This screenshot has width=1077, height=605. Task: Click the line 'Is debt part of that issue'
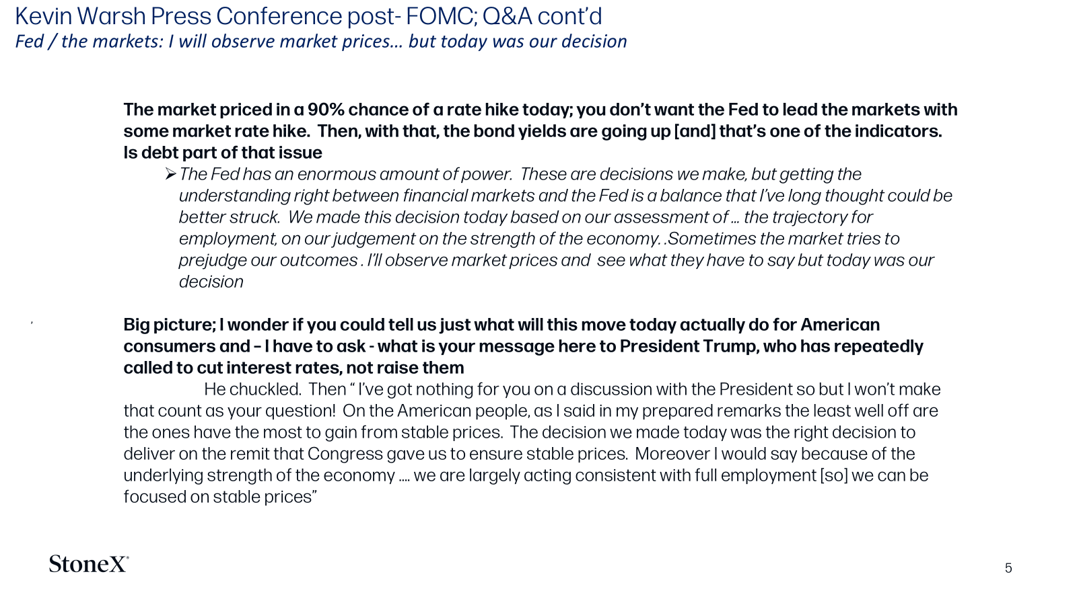tap(223, 153)
